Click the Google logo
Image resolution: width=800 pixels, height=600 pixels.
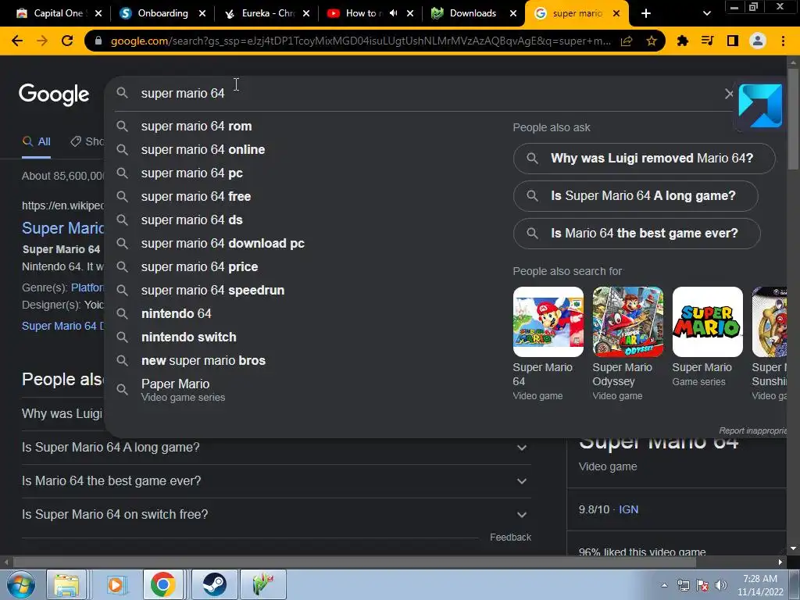54,95
